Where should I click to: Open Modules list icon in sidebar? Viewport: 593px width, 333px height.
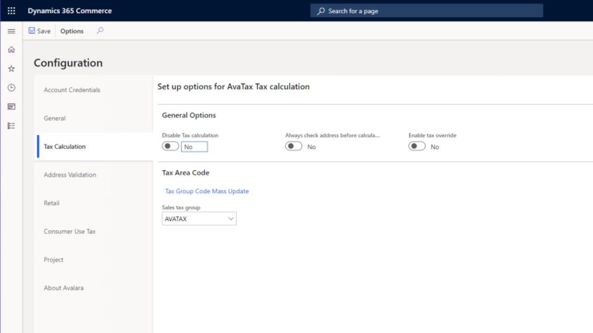12,125
